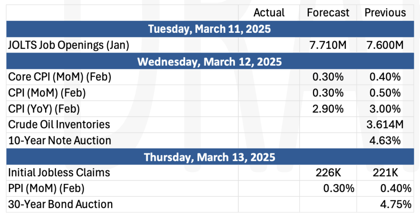Select the Forecast column header
This screenshot has width=420, height=217.
pyautogui.click(x=328, y=13)
